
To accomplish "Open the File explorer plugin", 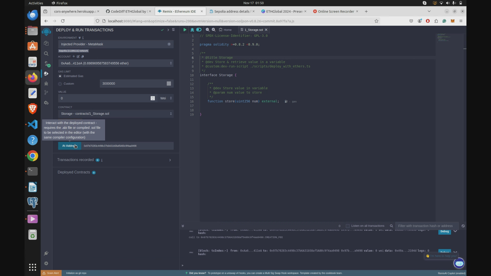I will 46,43.
